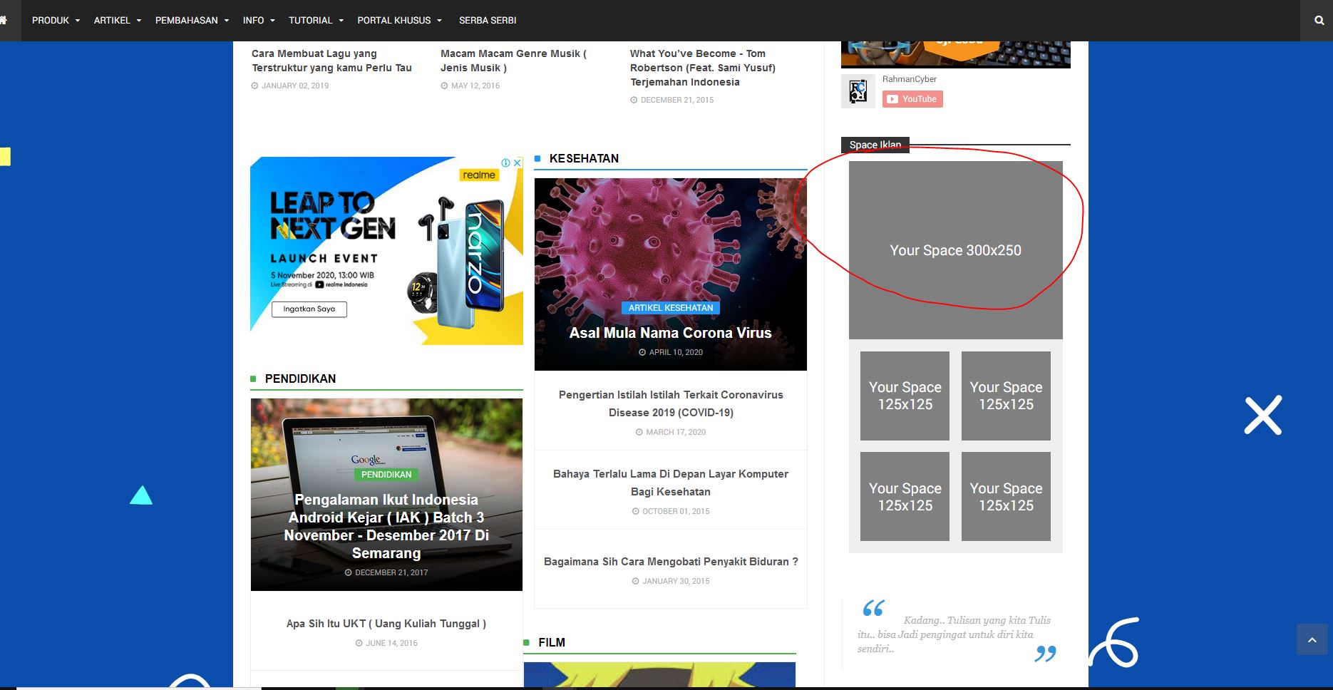Open the SERBA SERBI menu item
Image resolution: width=1333 pixels, height=690 pixels.
(x=488, y=20)
